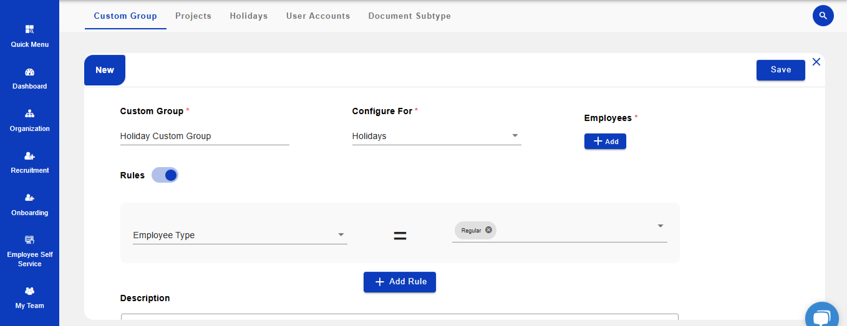This screenshot has height=326, width=847.
Task: Open the rule value dropdown arrow
Action: 661,226
